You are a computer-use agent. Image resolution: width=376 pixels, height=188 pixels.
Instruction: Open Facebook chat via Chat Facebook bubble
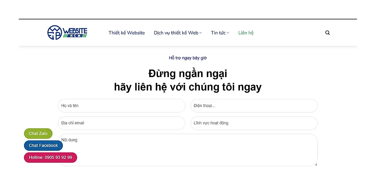click(x=43, y=145)
